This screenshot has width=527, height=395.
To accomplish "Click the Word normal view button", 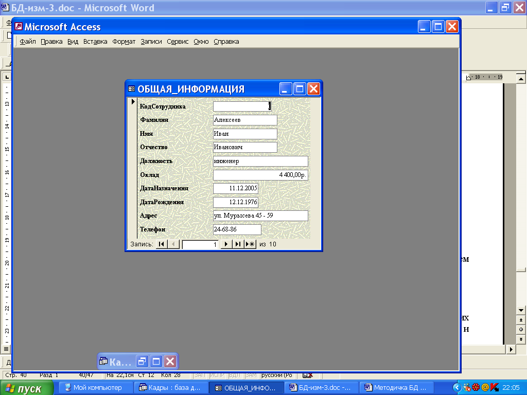I will [6, 349].
